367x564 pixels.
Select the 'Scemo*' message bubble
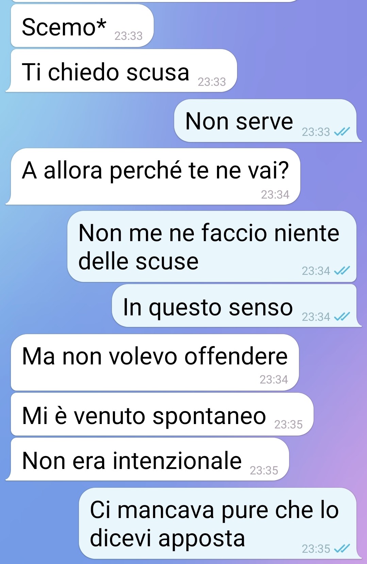[x=82, y=26]
